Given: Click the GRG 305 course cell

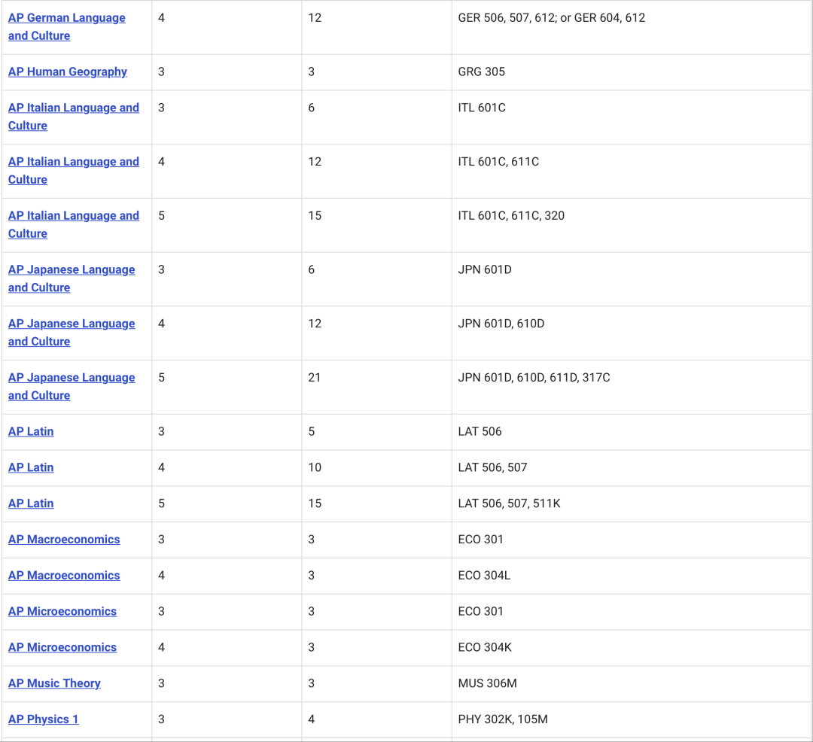Looking at the screenshot, I should point(481,72).
